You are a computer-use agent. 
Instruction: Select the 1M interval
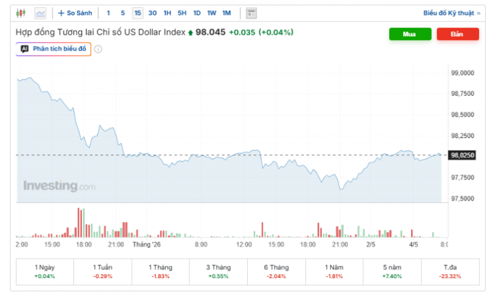[x=227, y=13]
